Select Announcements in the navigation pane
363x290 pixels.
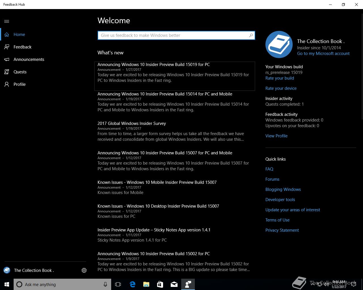(29, 59)
